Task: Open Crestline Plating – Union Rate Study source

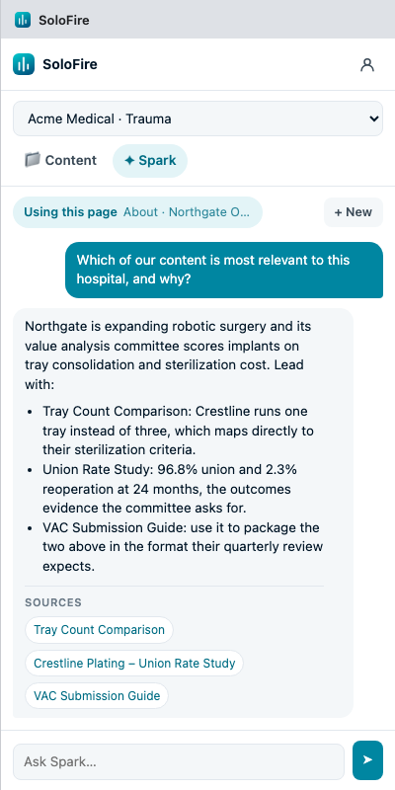Action: (x=134, y=663)
